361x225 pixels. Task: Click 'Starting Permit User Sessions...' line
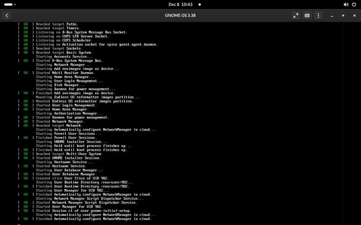tap(68, 134)
